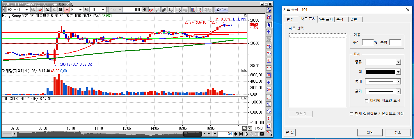The image size is (414, 139).
Task: Toggle the 분 (minute) period button
Action: tap(67, 10)
